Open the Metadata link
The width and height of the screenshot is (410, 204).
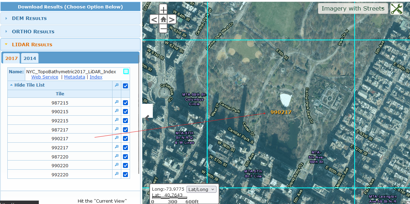click(x=74, y=77)
